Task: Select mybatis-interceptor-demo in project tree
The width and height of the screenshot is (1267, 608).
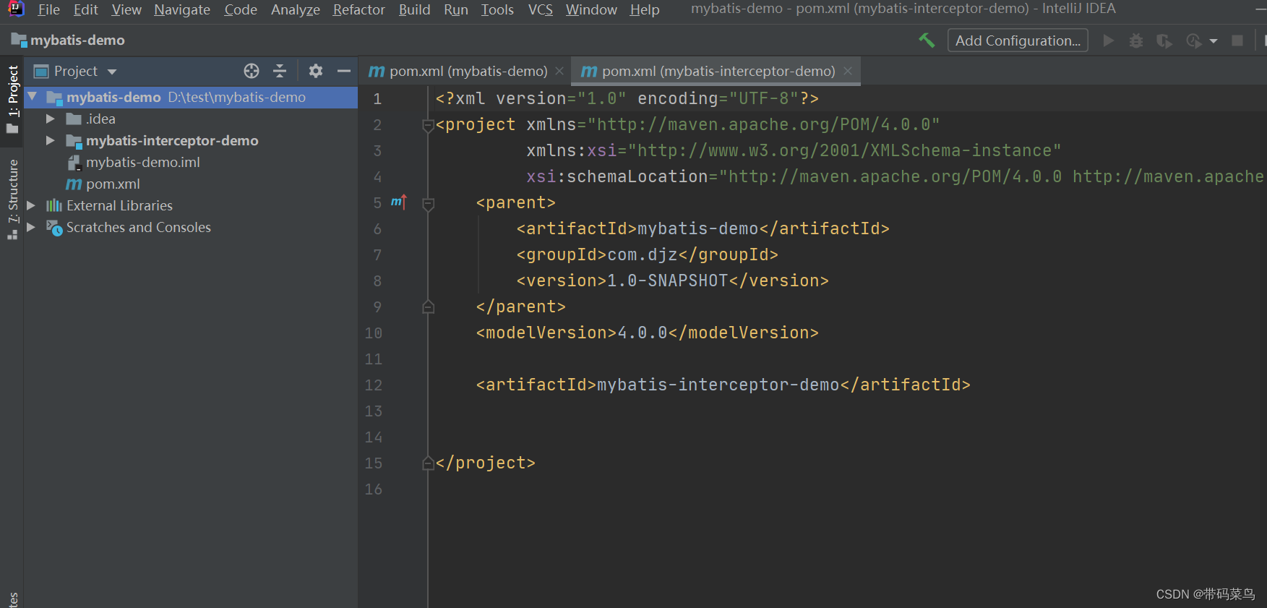Action: click(172, 140)
